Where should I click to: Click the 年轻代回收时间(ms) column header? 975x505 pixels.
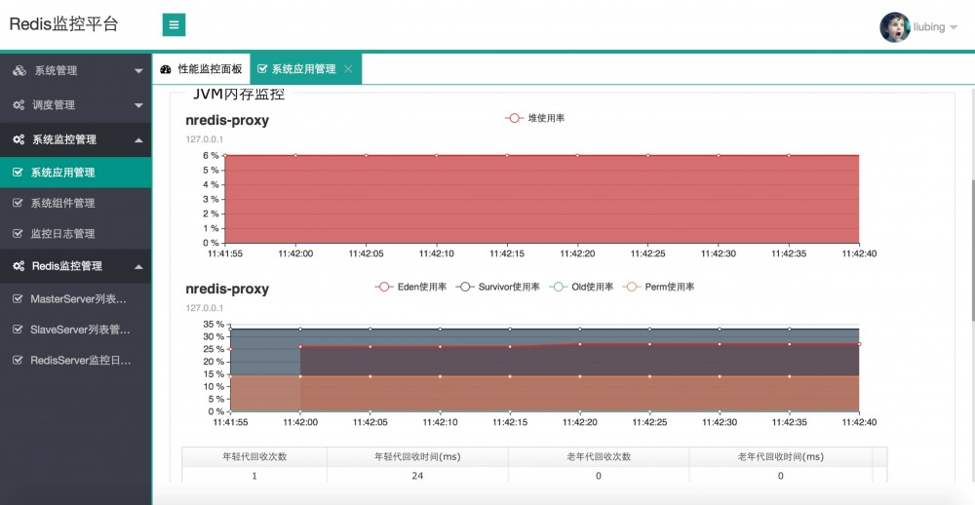click(417, 456)
